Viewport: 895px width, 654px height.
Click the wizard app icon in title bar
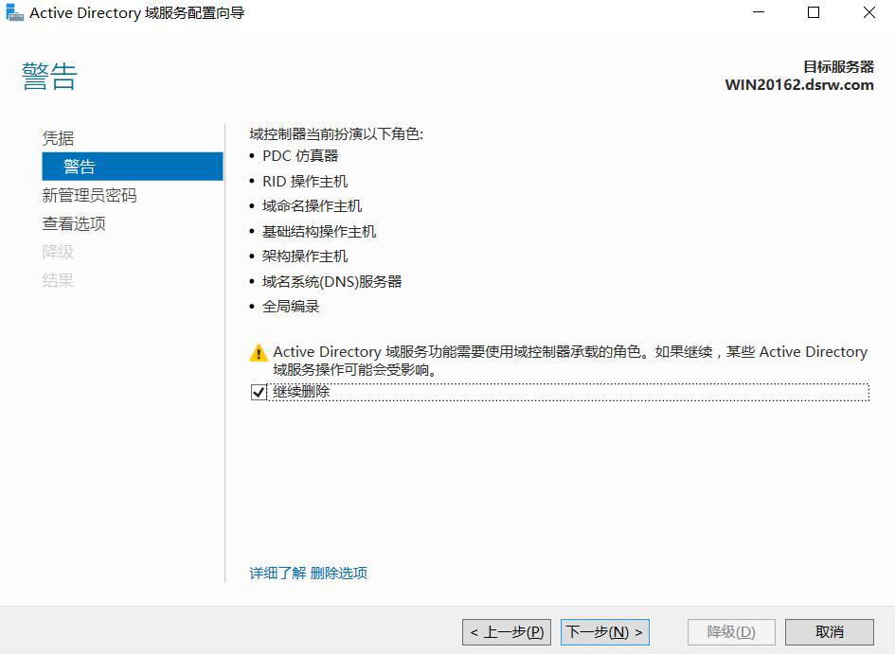point(14,12)
